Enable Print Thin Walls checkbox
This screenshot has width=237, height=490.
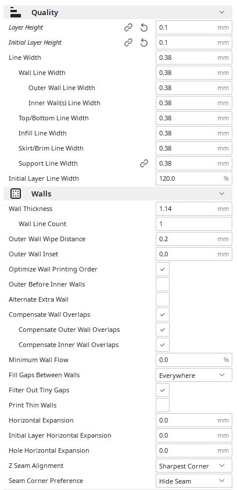click(163, 405)
